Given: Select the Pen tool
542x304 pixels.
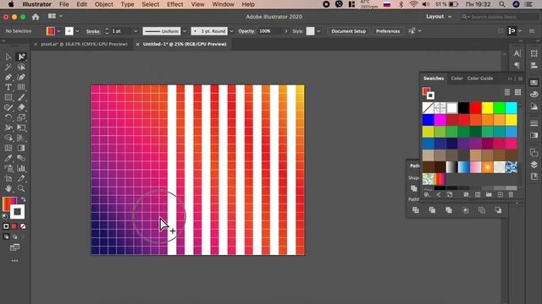Looking at the screenshot, I should point(8,77).
